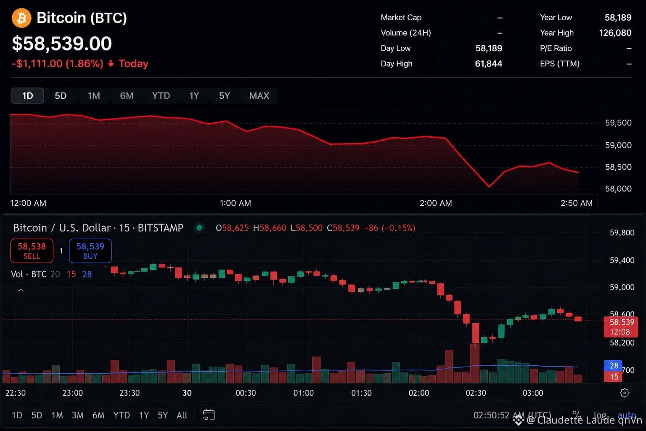Image resolution: width=646 pixels, height=431 pixels.
Task: Open chart settings gear icon
Action: click(625, 393)
